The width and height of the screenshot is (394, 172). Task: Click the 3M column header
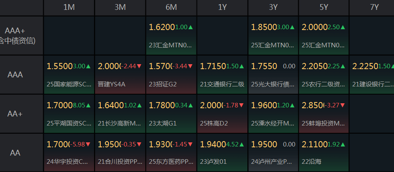point(120,7)
